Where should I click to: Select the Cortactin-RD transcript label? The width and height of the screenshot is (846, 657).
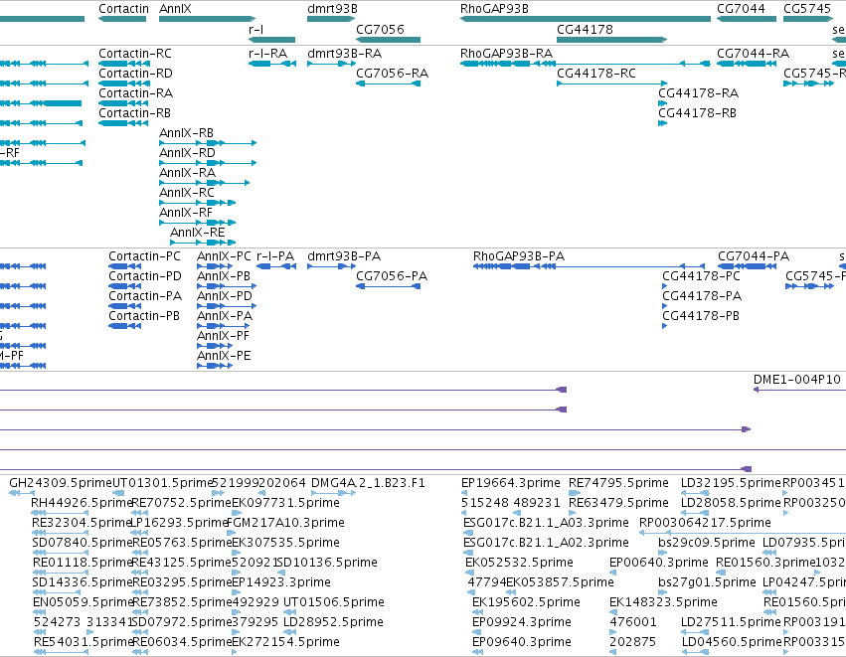[x=135, y=74]
